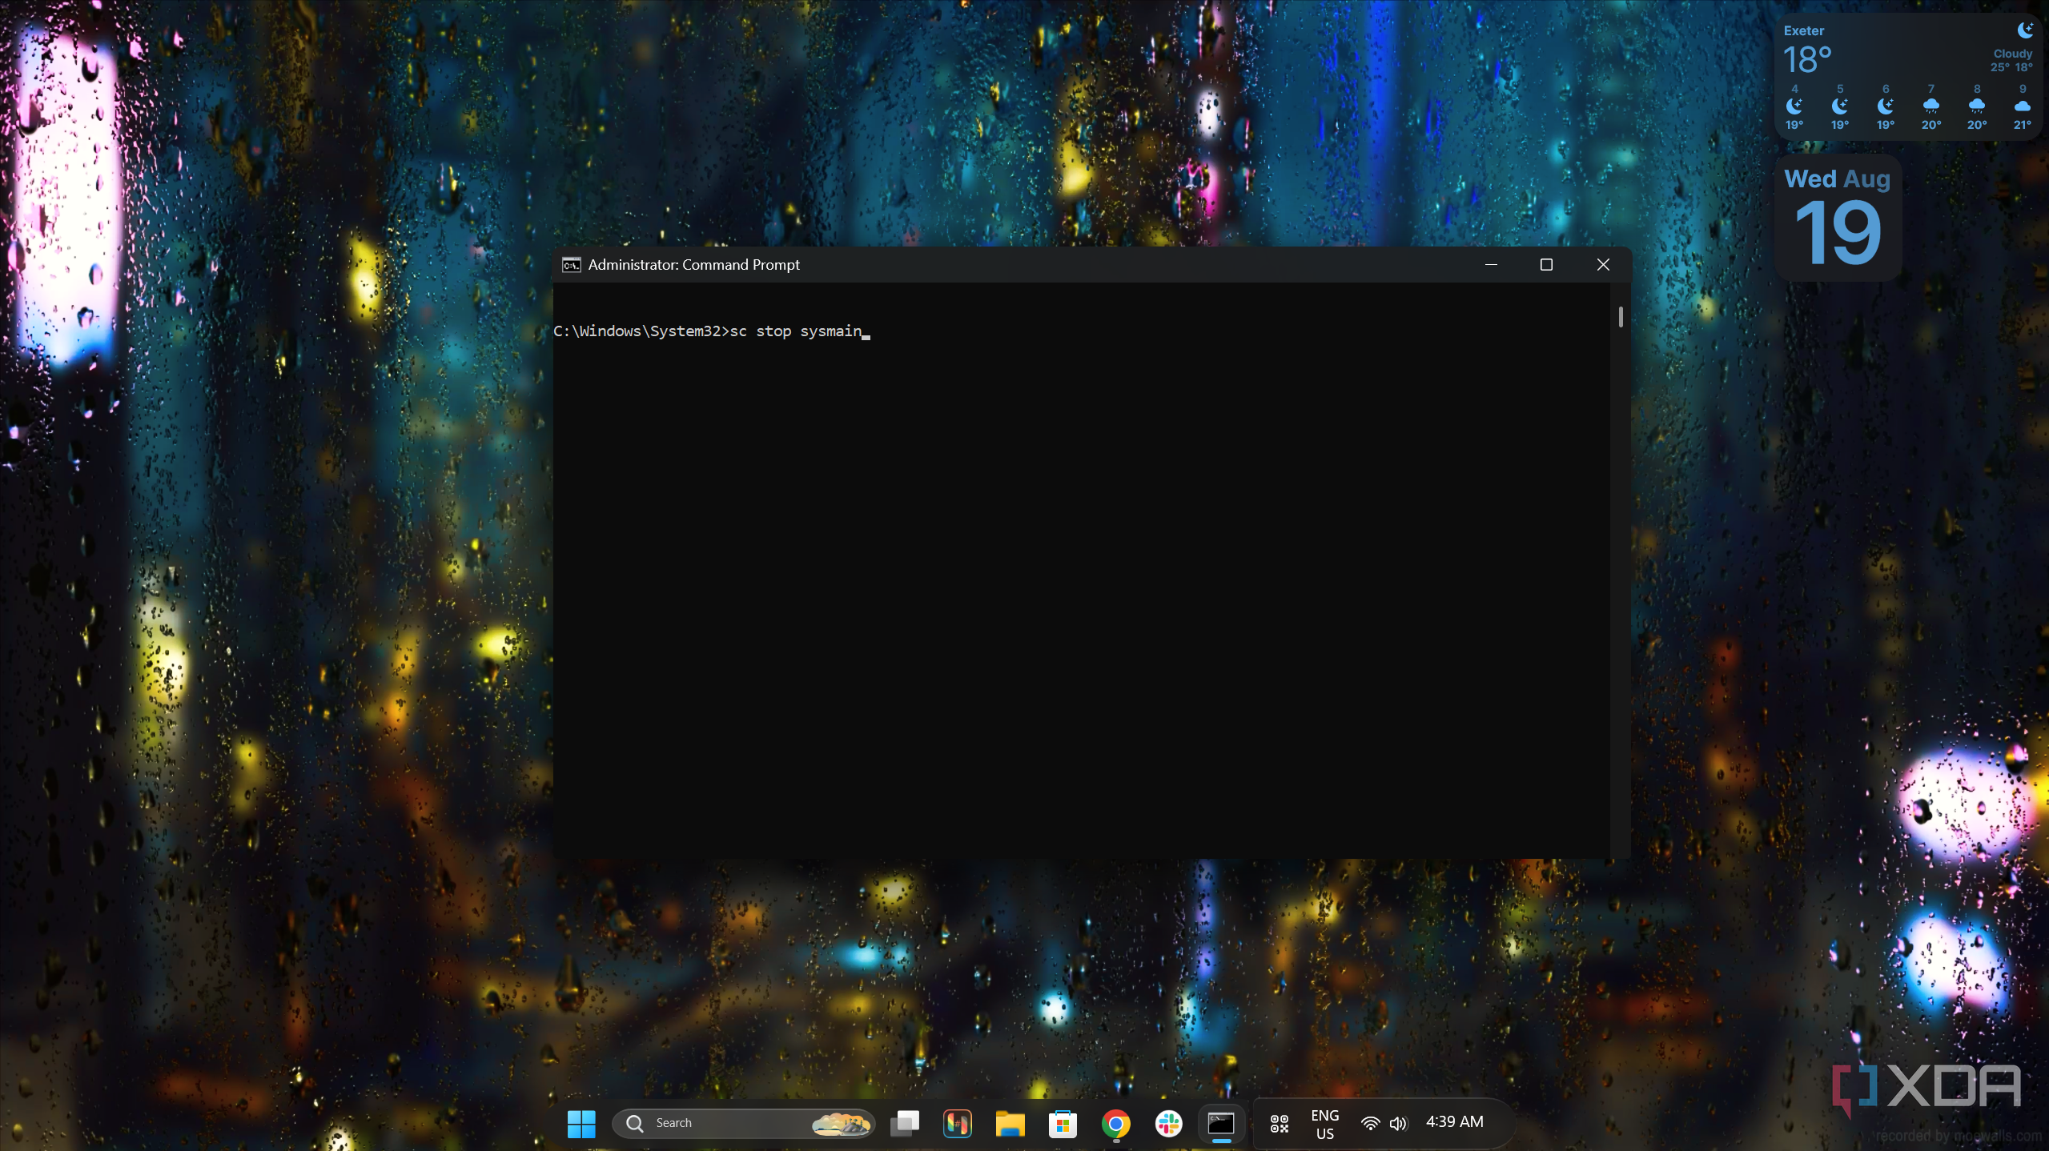The image size is (2049, 1151).
Task: Maximize the Command Prompt window
Action: (1547, 265)
